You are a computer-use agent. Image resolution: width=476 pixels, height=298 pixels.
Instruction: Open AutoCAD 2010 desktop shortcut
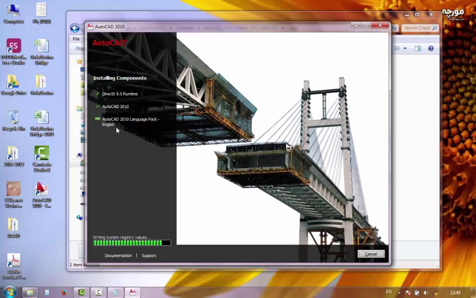[42, 195]
